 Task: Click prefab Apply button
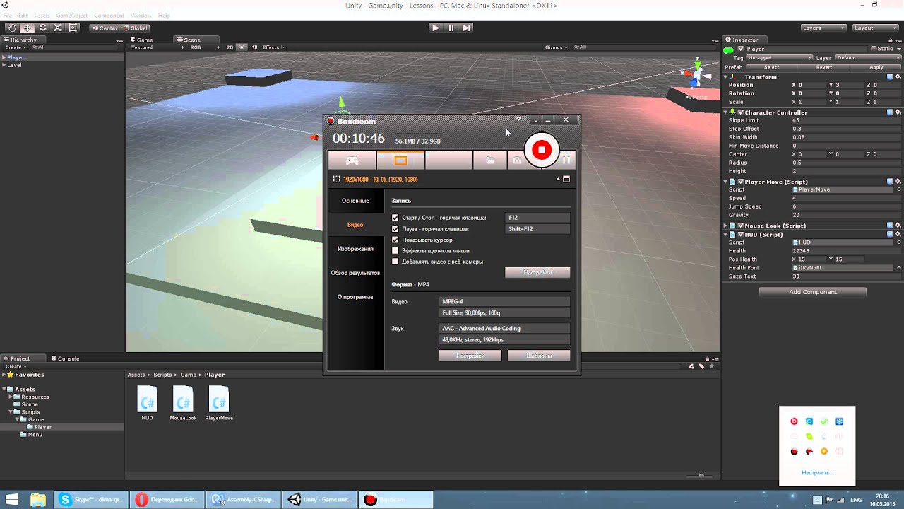tap(876, 67)
